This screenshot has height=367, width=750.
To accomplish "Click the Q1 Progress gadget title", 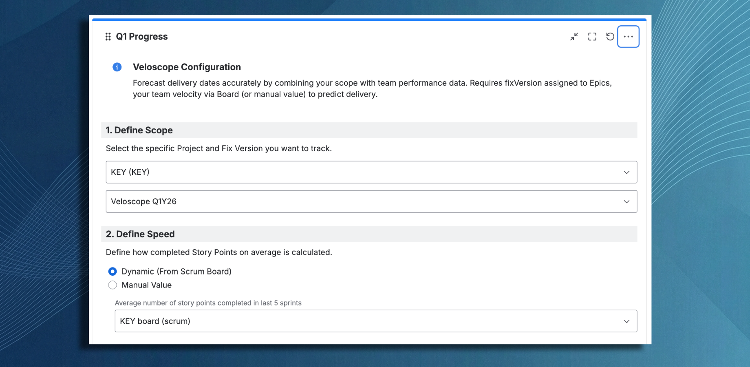I will 141,37.
